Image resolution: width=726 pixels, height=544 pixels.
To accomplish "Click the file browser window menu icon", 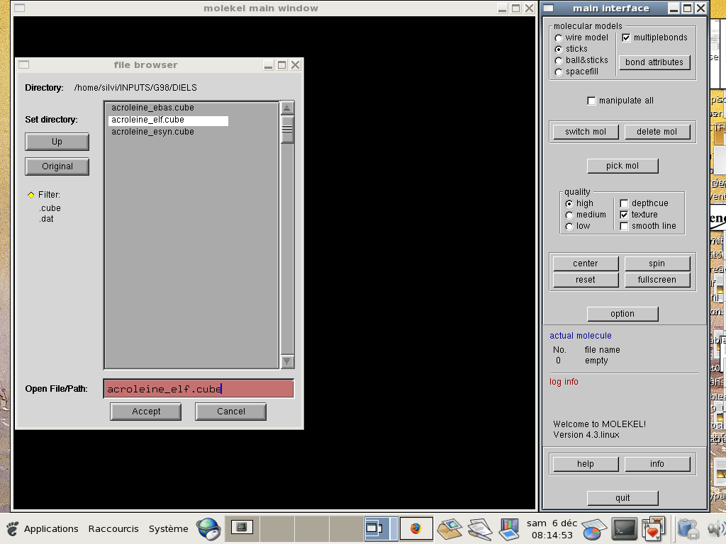I will 23,64.
